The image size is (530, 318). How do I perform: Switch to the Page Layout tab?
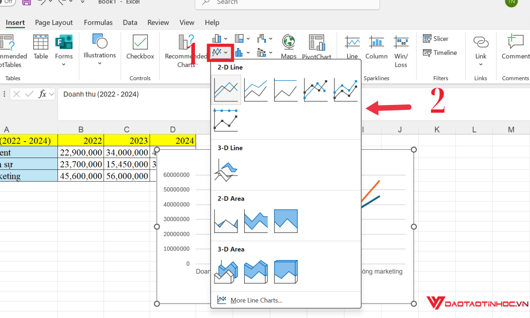coord(54,23)
